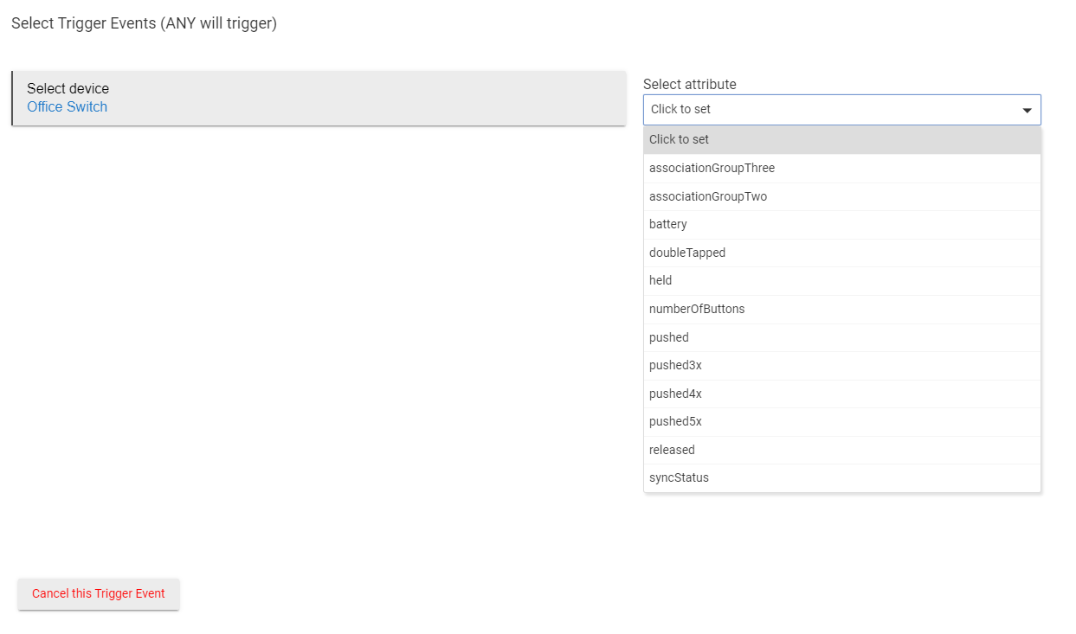Click the Select device panel label
Viewport: 1076px width, 634px height.
[68, 88]
